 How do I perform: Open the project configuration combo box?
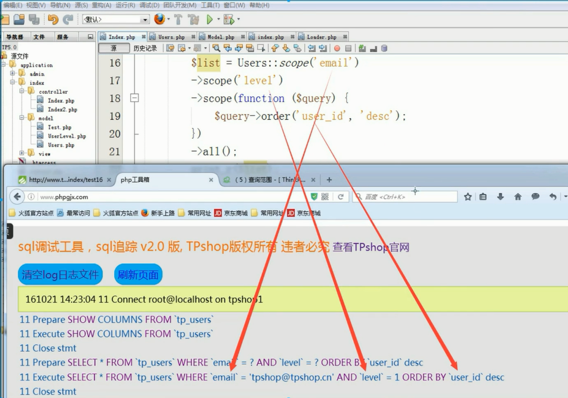[x=116, y=19]
